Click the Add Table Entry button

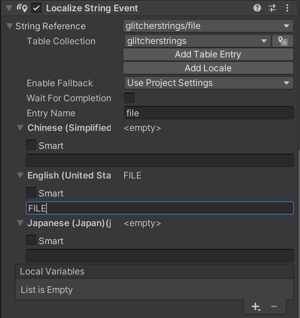pyautogui.click(x=208, y=54)
